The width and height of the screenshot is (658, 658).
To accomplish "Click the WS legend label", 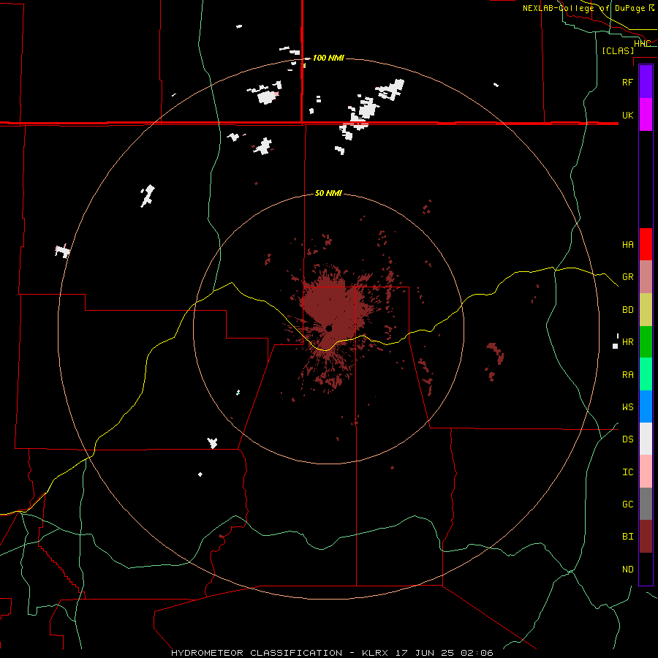I will tap(627, 407).
